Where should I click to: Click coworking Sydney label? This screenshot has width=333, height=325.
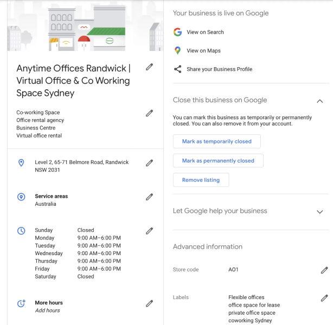[250, 321]
